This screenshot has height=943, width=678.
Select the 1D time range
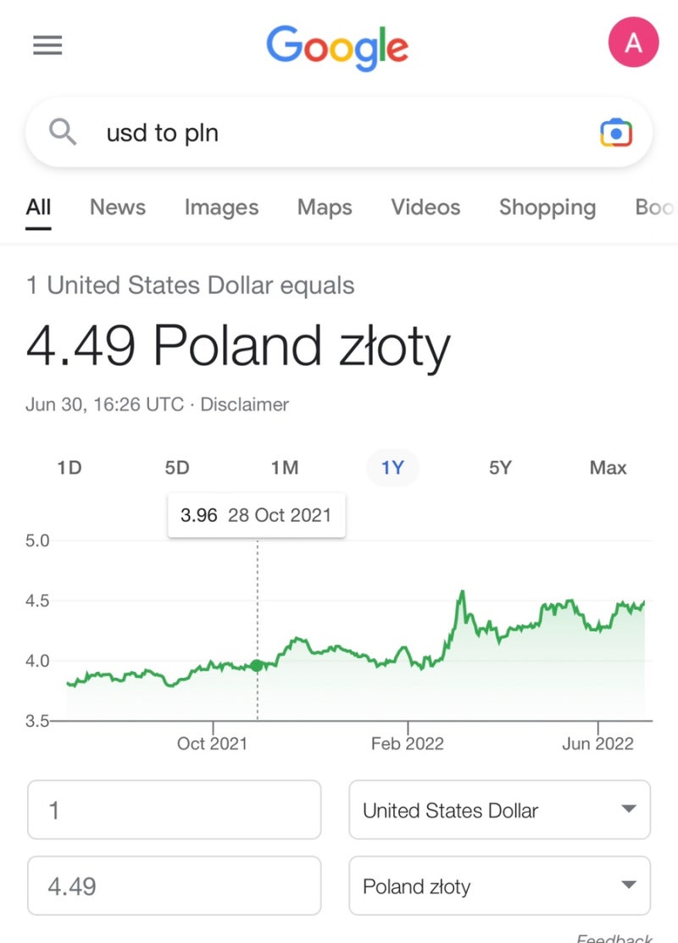tap(69, 468)
